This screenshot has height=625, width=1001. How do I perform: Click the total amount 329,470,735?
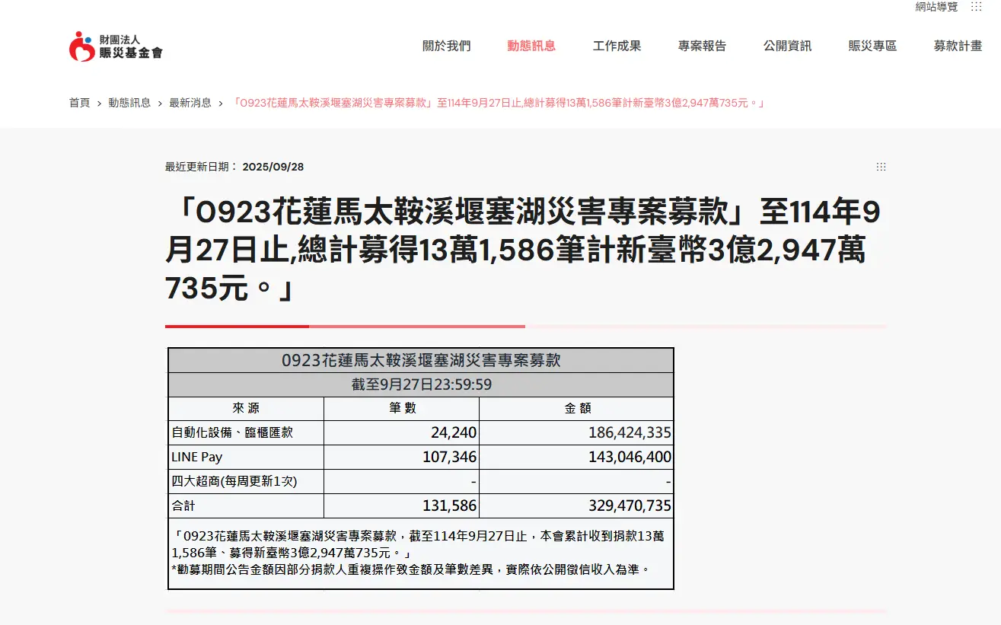click(630, 506)
